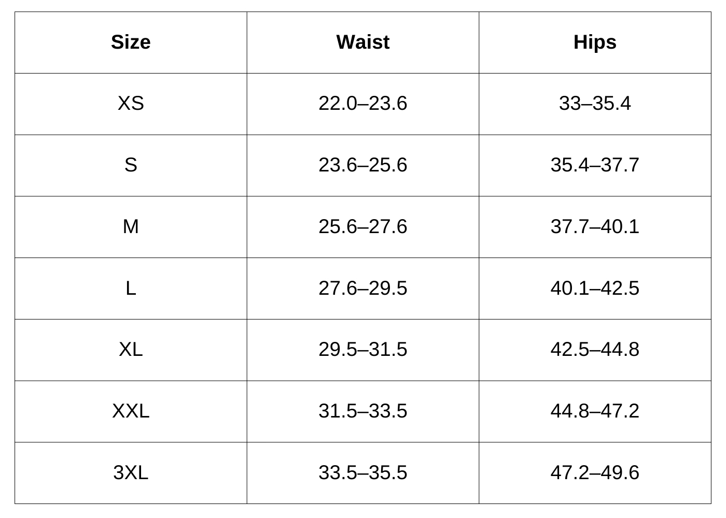This screenshot has height=518, width=726.
Task: Click hips value 37.7–40.1
Action: (x=595, y=227)
